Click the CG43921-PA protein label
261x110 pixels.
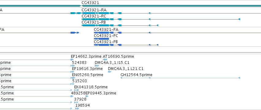(x=106, y=30)
